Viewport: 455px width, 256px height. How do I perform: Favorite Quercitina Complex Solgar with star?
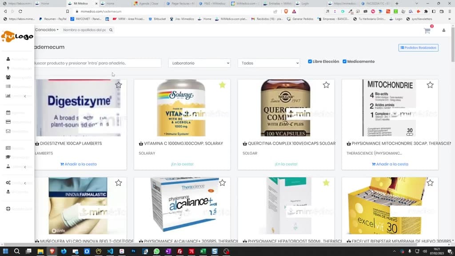point(326,85)
